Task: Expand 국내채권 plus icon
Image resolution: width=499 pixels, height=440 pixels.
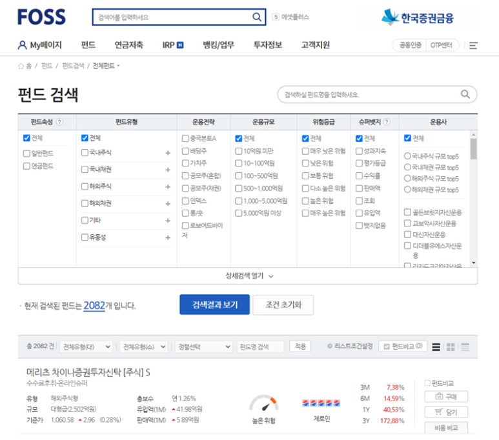Action: (168, 170)
